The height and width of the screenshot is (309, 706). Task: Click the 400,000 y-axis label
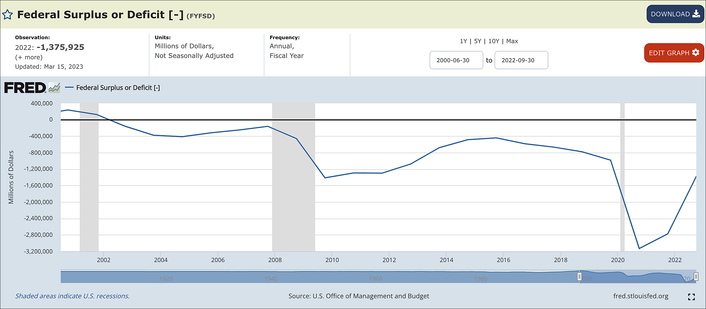tap(41, 104)
